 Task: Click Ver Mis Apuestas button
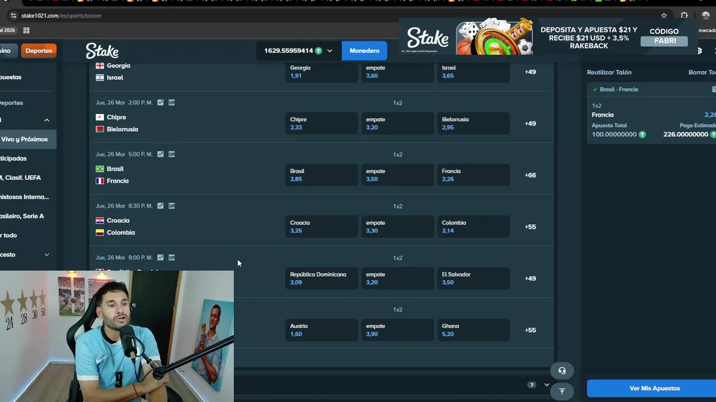(652, 389)
